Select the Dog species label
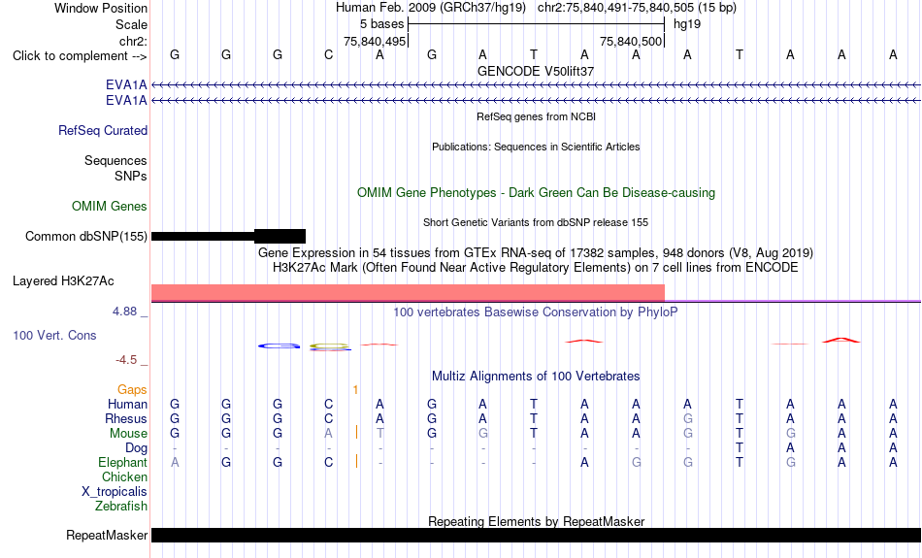922x558 pixels. coord(136,448)
